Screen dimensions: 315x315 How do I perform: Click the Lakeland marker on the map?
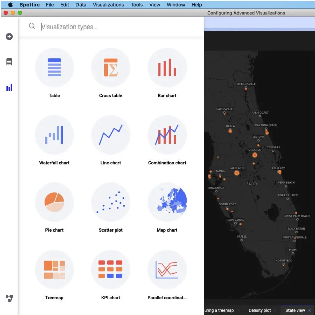coord(237,173)
